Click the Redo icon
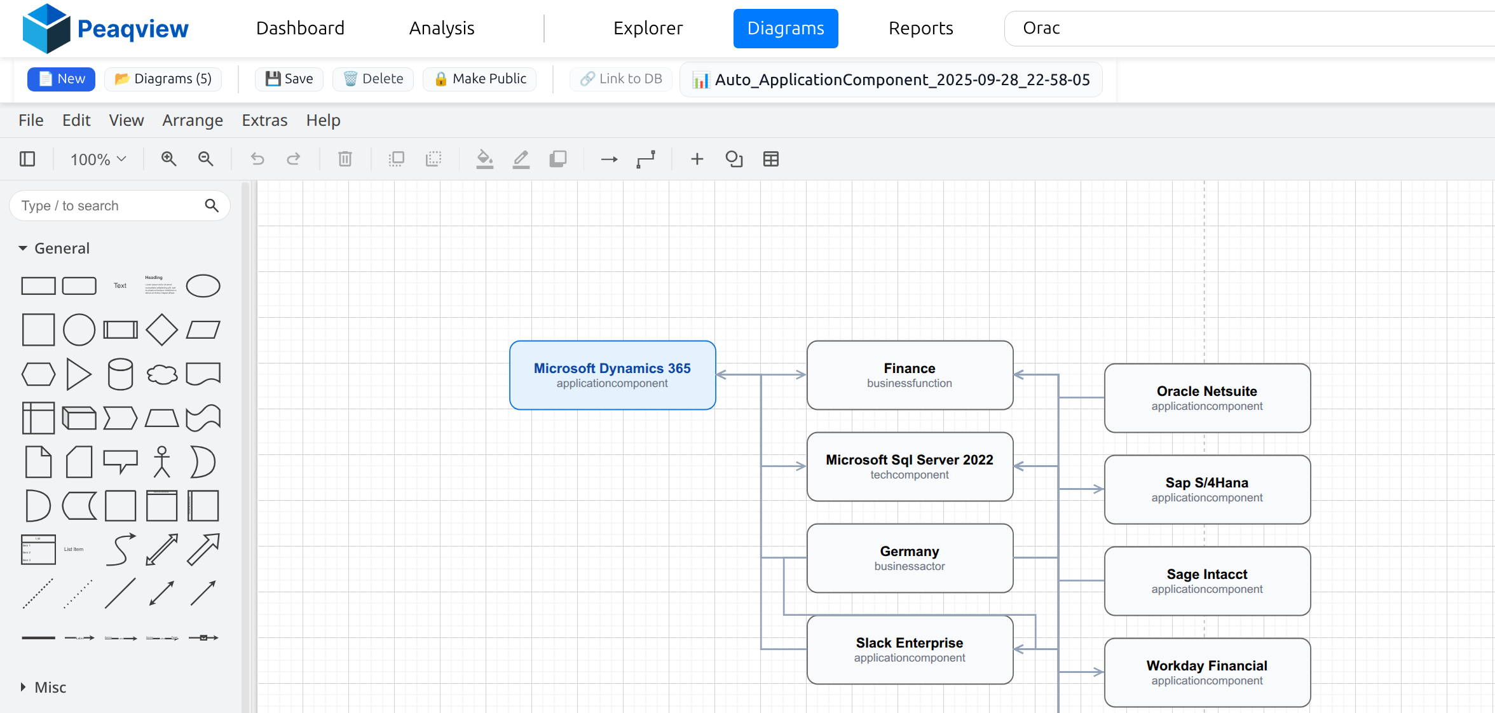Viewport: 1495px width, 713px height. coord(294,159)
